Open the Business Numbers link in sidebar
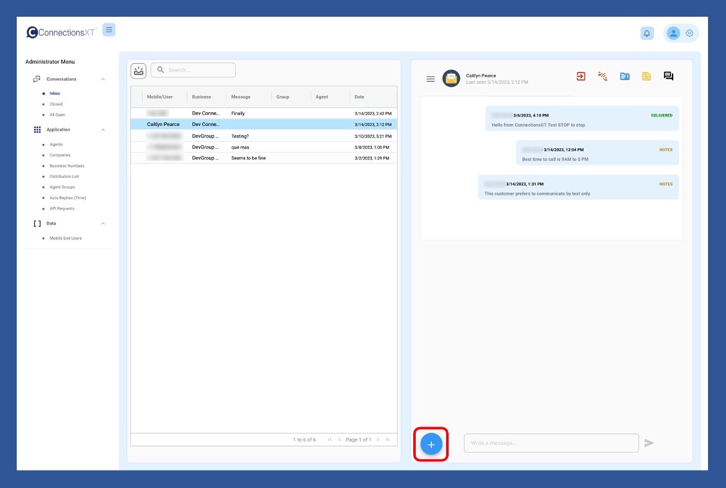726x488 pixels. [67, 166]
